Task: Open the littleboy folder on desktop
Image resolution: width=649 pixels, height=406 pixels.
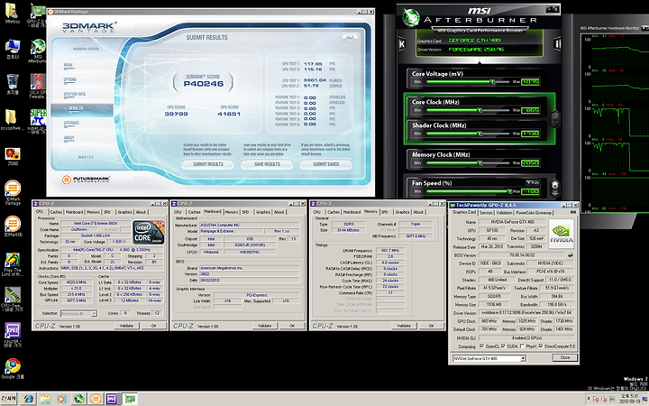Action: tap(12, 14)
